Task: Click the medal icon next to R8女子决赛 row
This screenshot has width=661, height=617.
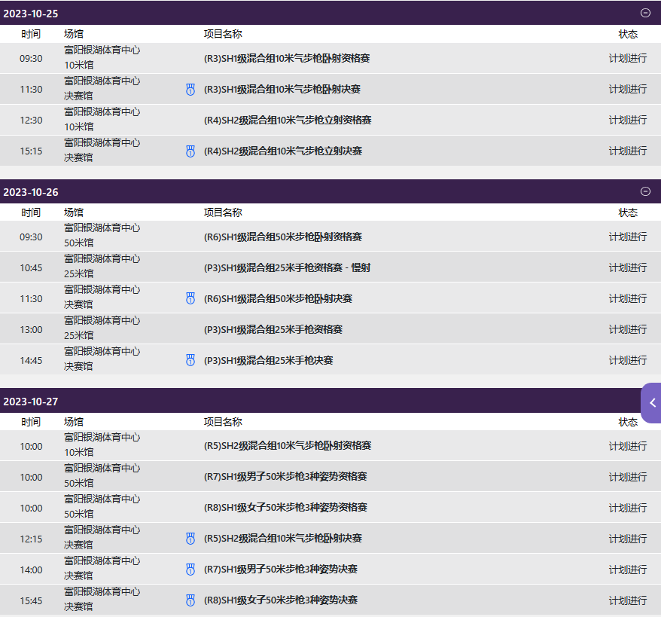Action: 190,600
